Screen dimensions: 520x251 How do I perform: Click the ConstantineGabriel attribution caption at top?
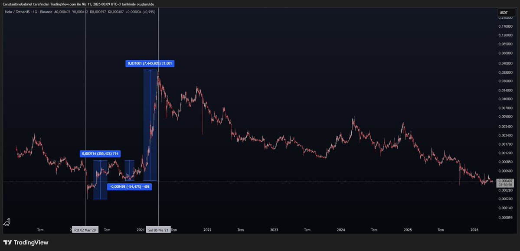[78, 4]
